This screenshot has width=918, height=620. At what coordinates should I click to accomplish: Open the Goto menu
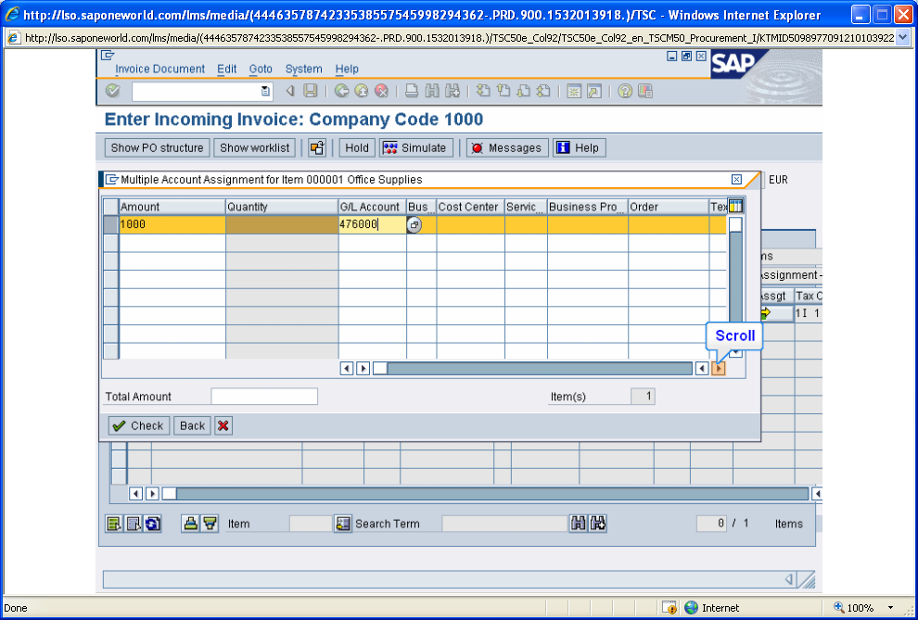pyautogui.click(x=261, y=69)
